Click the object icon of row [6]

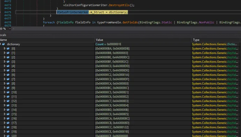8,75
